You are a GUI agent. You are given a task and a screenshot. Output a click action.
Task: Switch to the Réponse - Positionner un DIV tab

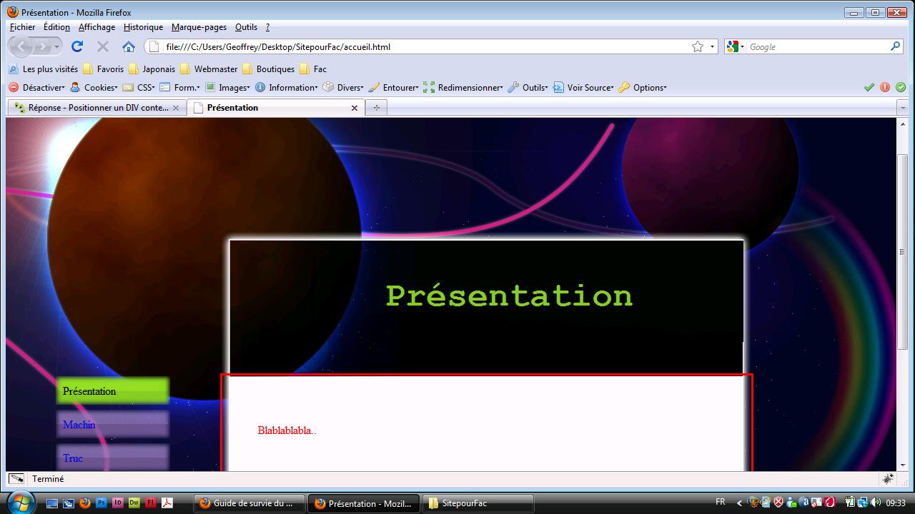(x=98, y=108)
